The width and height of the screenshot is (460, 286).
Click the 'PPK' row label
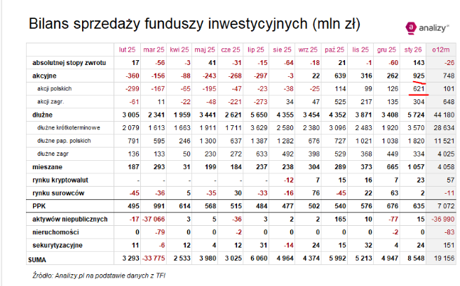pos(39,206)
